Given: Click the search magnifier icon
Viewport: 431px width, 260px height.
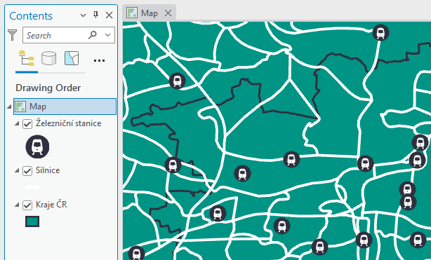Looking at the screenshot, I should point(93,35).
